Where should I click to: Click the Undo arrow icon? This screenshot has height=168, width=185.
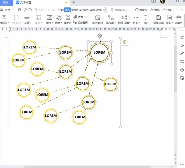click(x=41, y=10)
